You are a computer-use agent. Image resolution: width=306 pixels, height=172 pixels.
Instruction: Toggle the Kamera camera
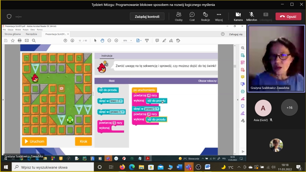point(238,16)
